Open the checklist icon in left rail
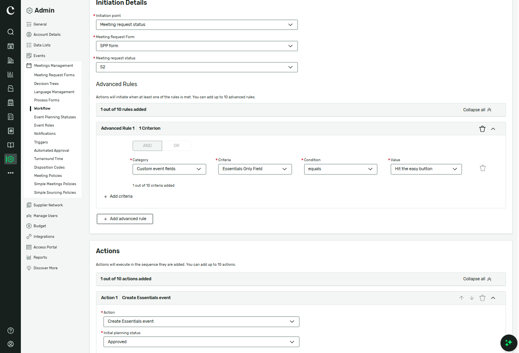 coord(11,117)
